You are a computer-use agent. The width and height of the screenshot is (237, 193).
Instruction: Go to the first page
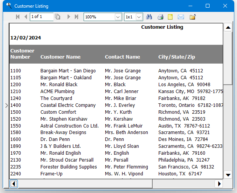pos(18,17)
